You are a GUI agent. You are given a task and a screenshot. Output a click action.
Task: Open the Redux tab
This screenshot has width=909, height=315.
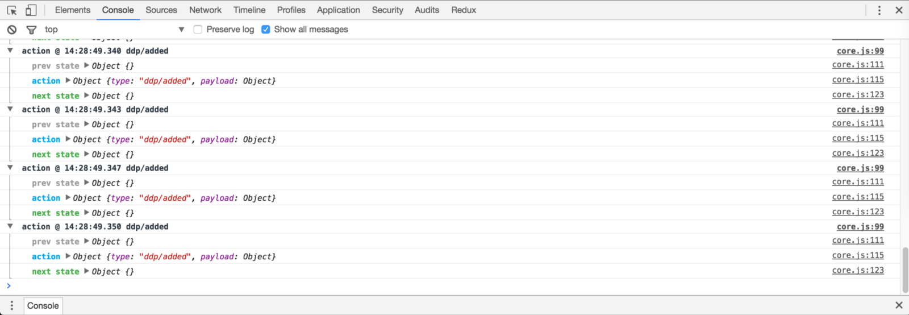tap(464, 10)
